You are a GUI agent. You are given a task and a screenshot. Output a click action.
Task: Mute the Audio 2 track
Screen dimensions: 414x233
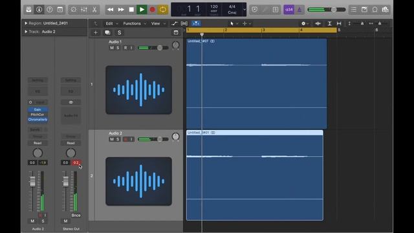[x=112, y=139]
